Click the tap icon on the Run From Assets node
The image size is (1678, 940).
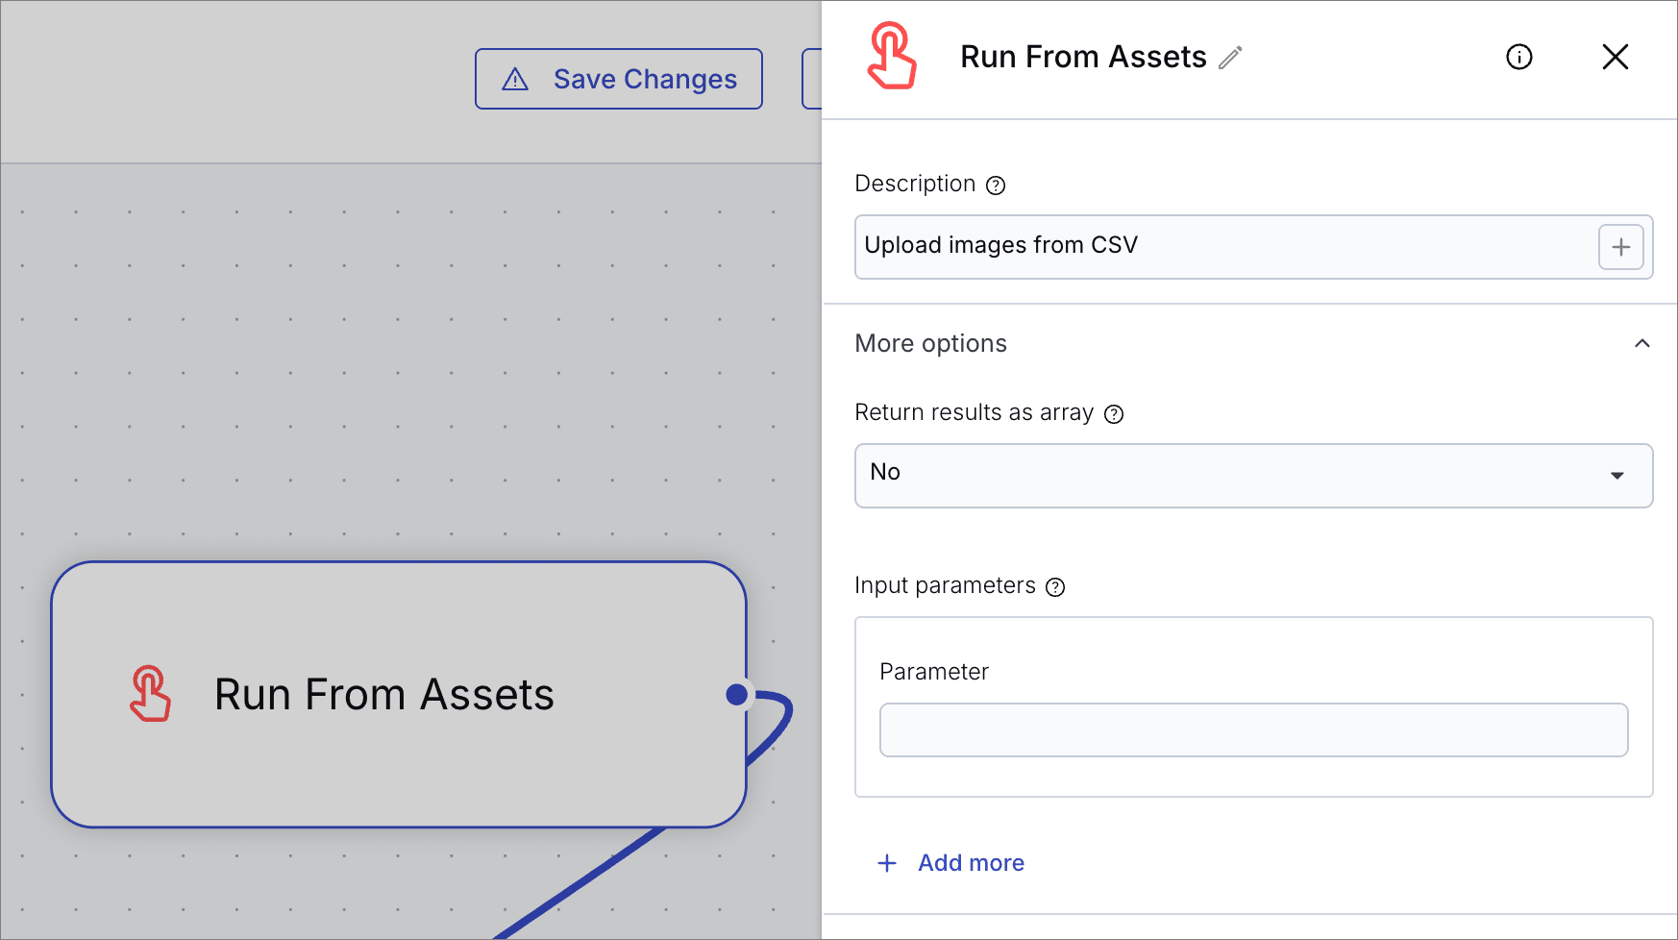click(x=150, y=693)
